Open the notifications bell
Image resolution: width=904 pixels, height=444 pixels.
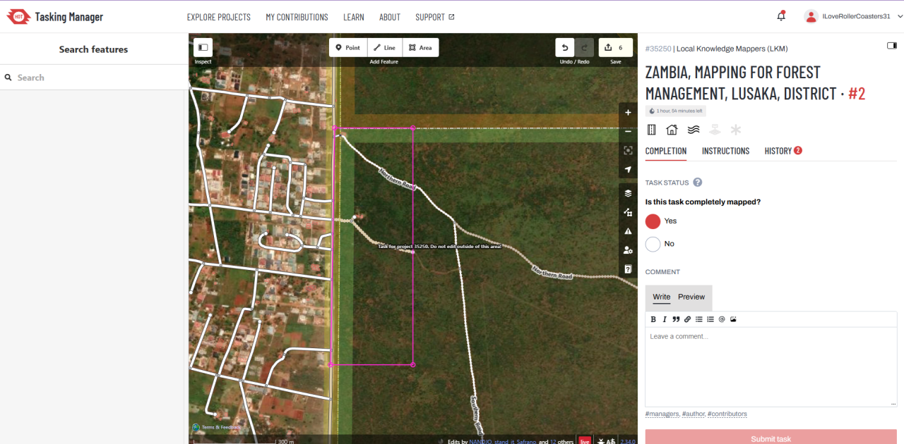tap(781, 16)
